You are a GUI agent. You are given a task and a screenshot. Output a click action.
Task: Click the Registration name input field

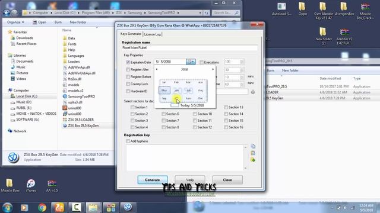coord(189,48)
